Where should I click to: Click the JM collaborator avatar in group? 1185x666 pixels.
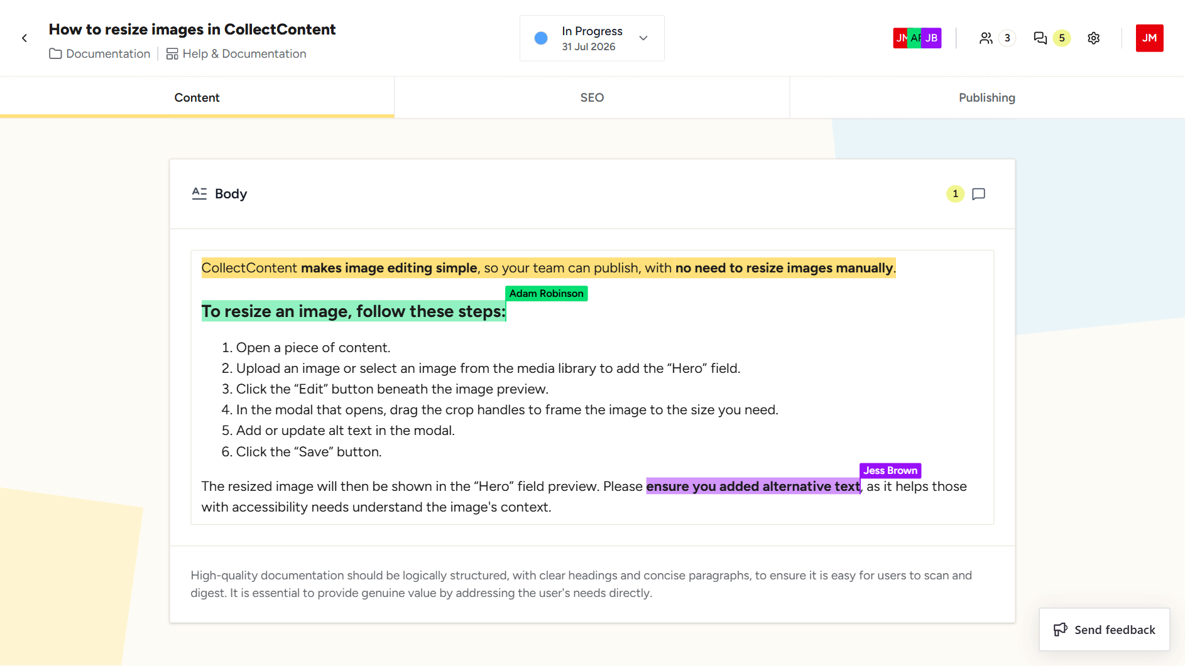click(x=900, y=38)
